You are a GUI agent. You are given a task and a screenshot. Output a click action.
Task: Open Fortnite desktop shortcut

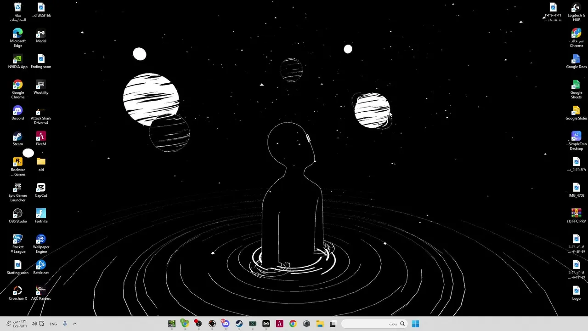pyautogui.click(x=41, y=216)
